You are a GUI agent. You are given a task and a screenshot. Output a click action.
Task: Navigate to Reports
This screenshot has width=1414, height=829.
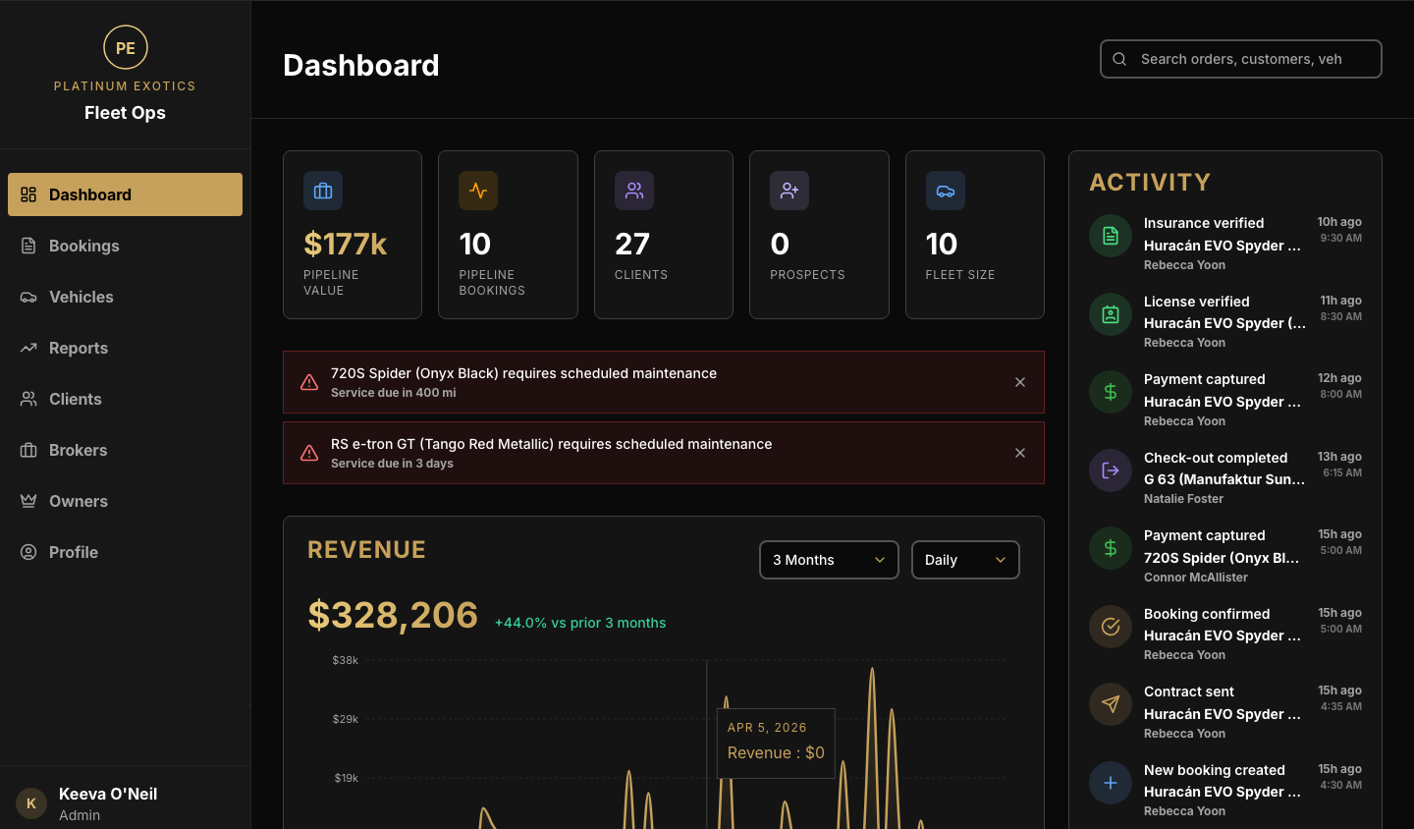125,348
